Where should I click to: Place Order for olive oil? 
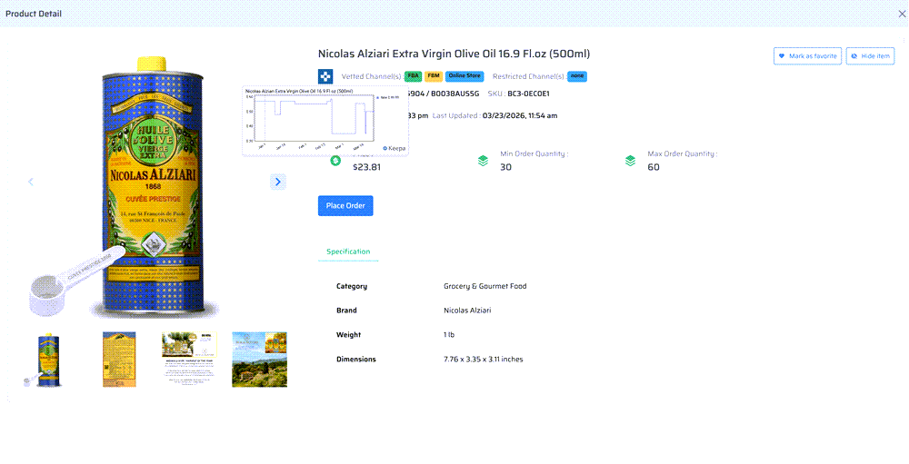[345, 205]
